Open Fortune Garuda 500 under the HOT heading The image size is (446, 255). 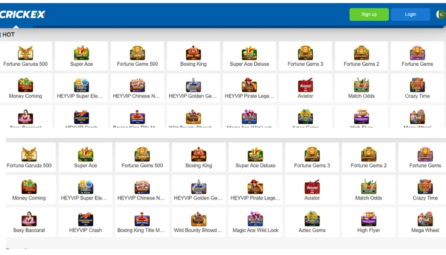[x=25, y=56]
